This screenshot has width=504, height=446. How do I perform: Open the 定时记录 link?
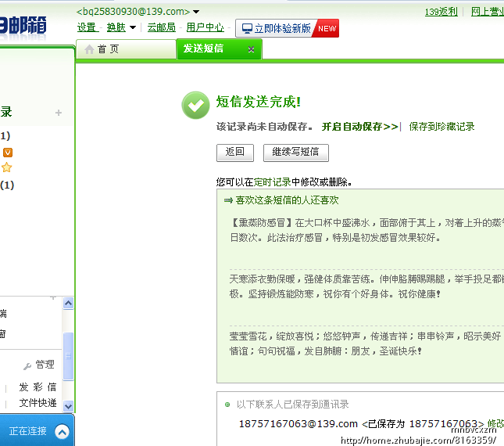(x=272, y=182)
